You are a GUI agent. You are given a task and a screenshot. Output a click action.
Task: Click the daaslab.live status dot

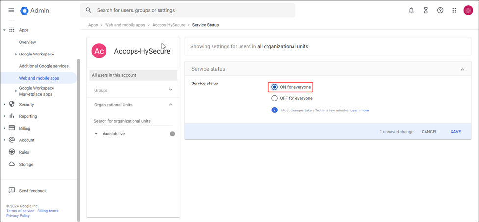pyautogui.click(x=172, y=134)
